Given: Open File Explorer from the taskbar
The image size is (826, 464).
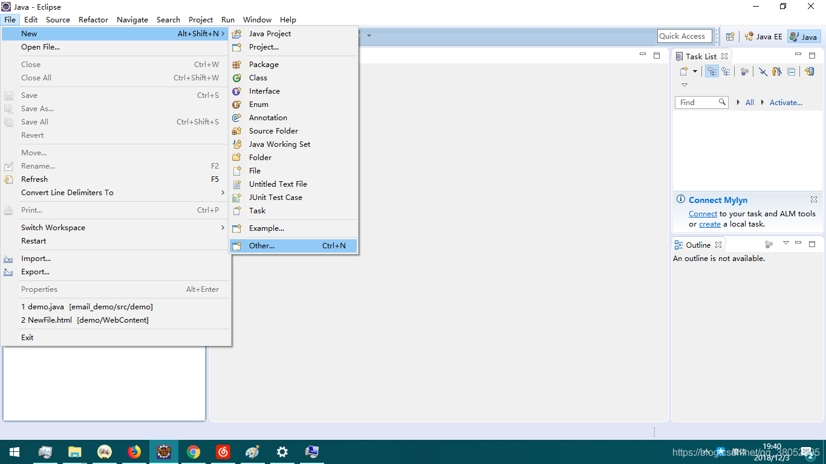Looking at the screenshot, I should 75,452.
